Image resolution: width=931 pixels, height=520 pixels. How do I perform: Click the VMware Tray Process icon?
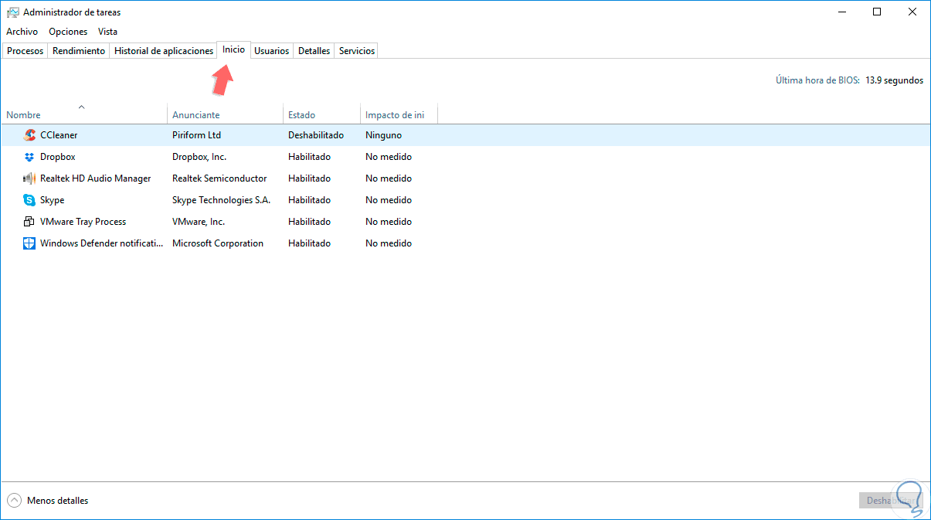click(x=29, y=222)
